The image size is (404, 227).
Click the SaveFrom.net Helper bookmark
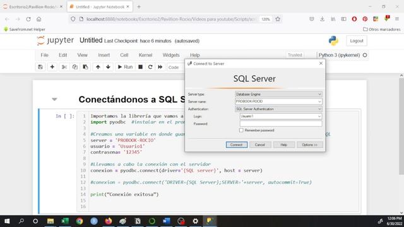click(x=25, y=30)
